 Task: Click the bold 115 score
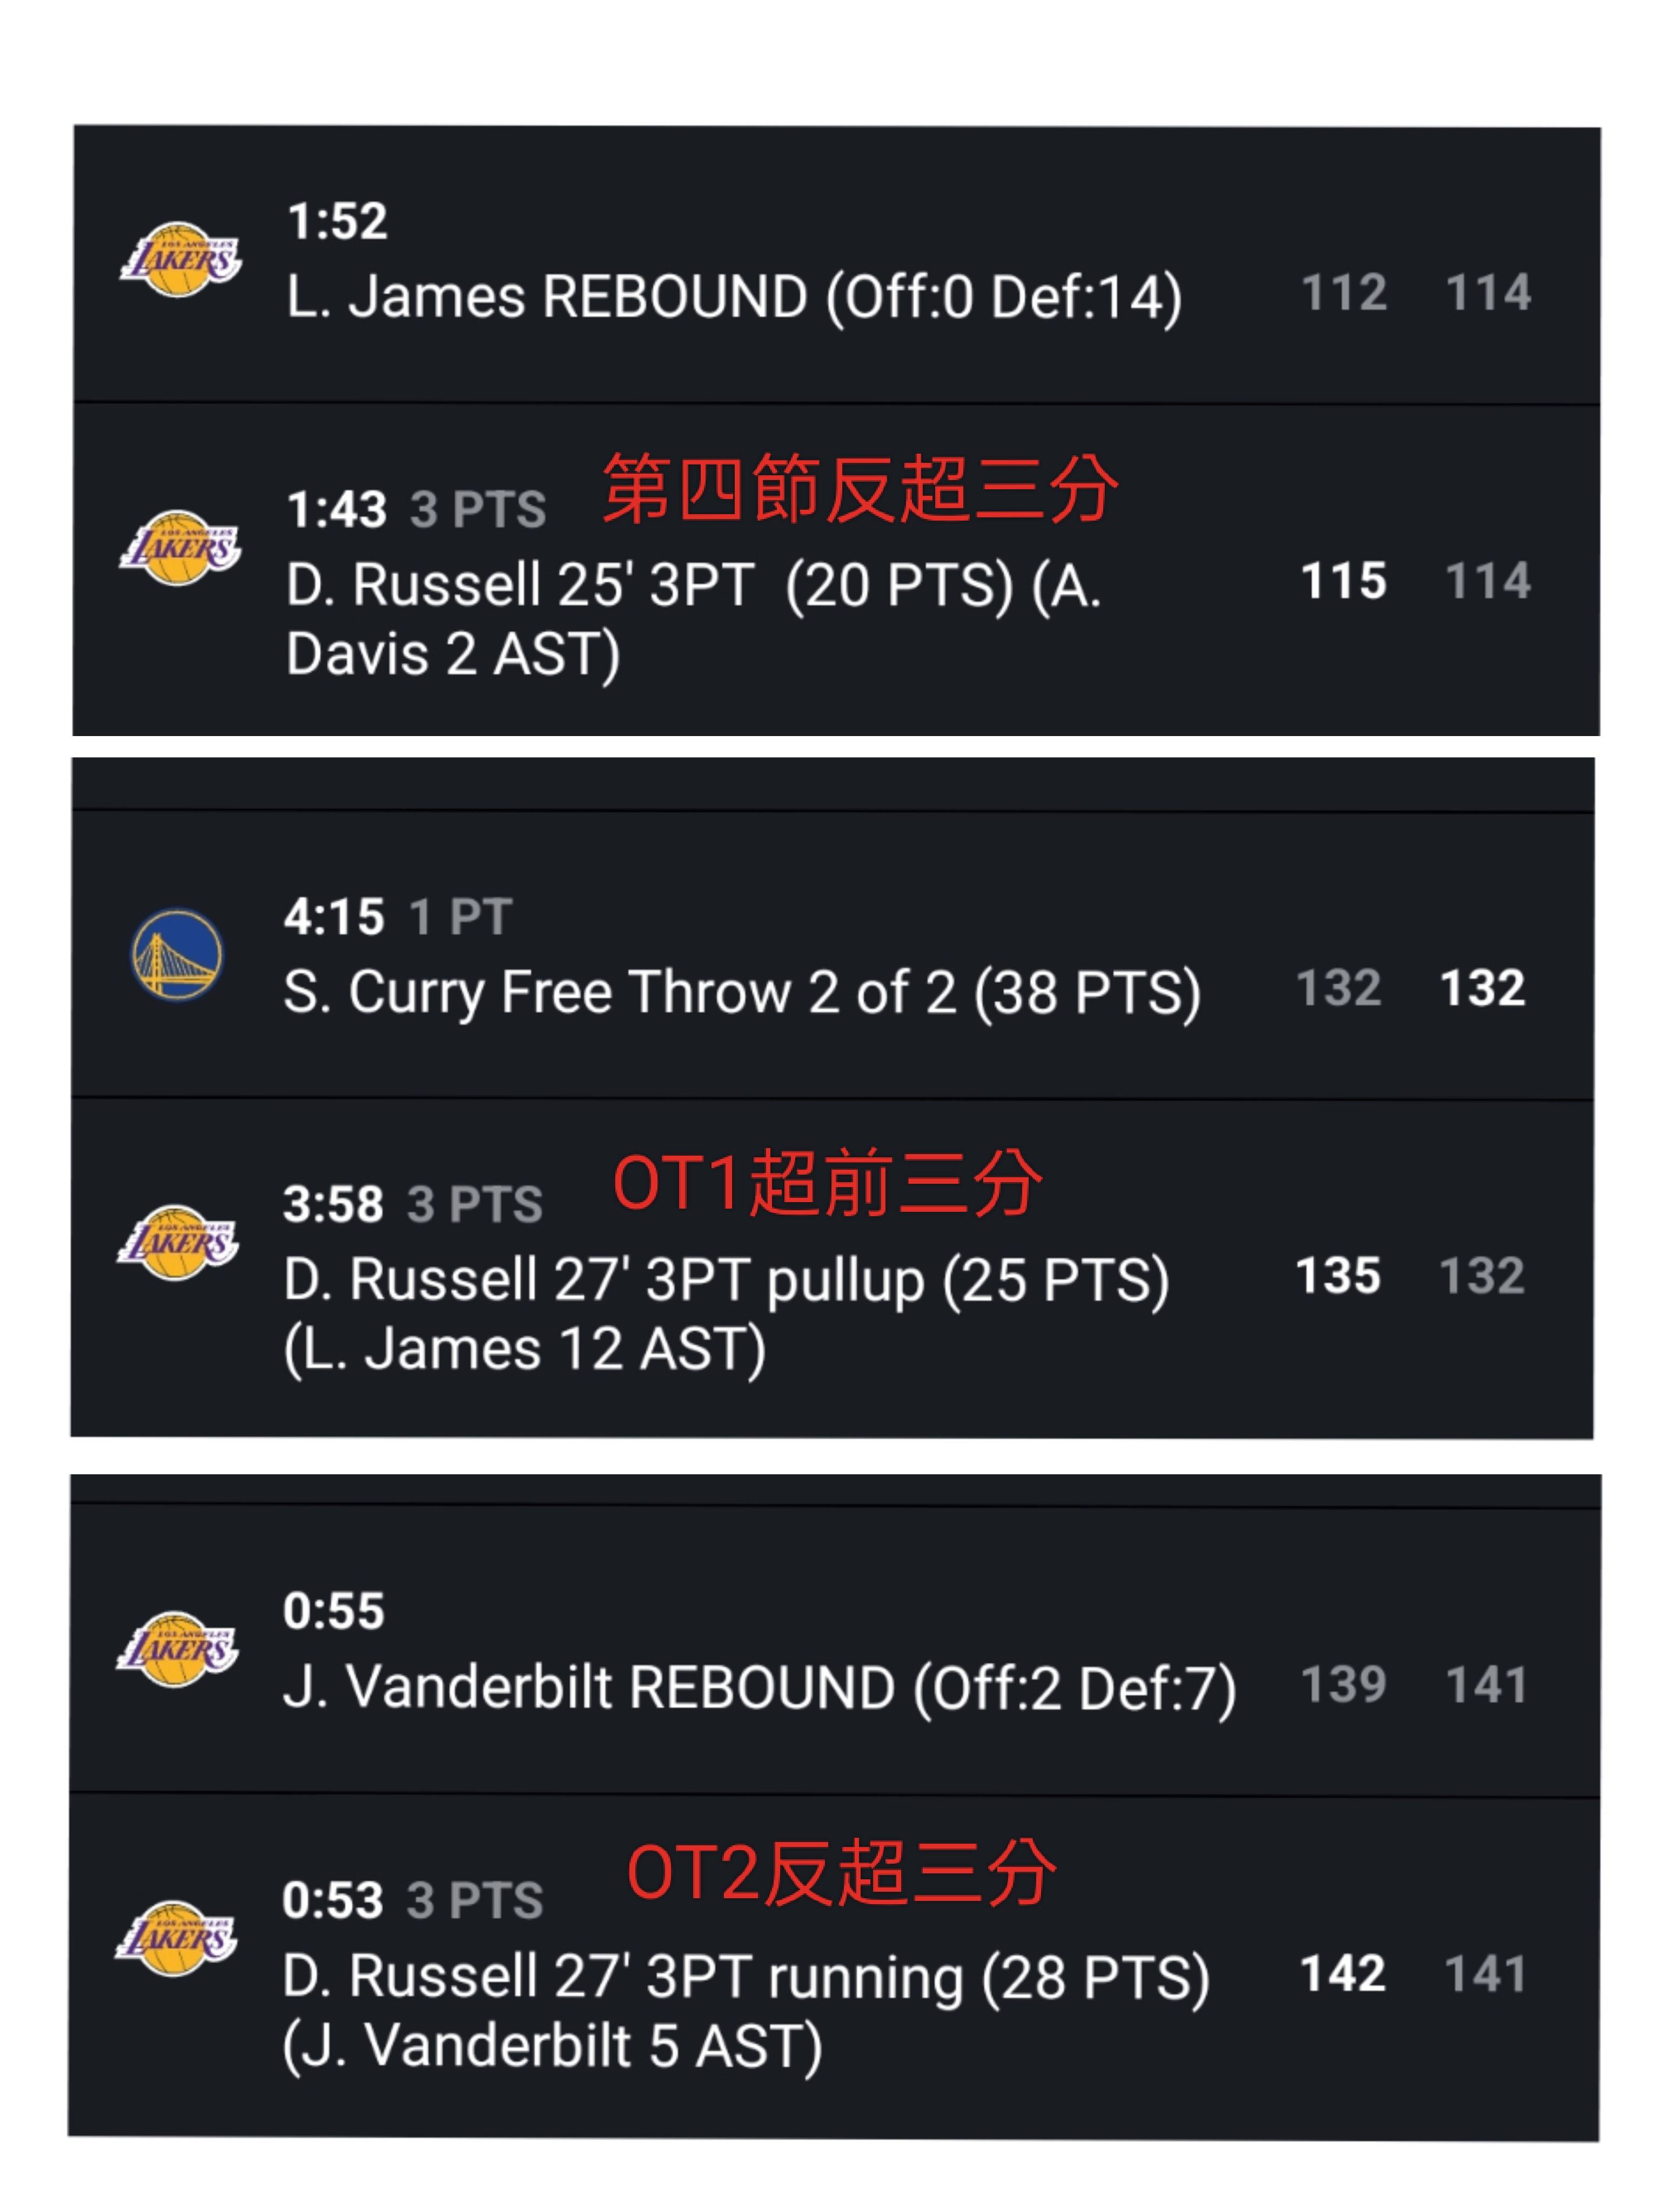point(1344,581)
